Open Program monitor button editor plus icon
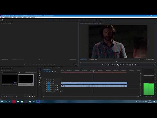 (154, 65)
